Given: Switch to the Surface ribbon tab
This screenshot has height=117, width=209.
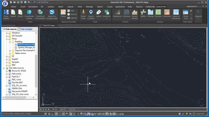Looking at the screenshot, I should click(x=51, y=6).
